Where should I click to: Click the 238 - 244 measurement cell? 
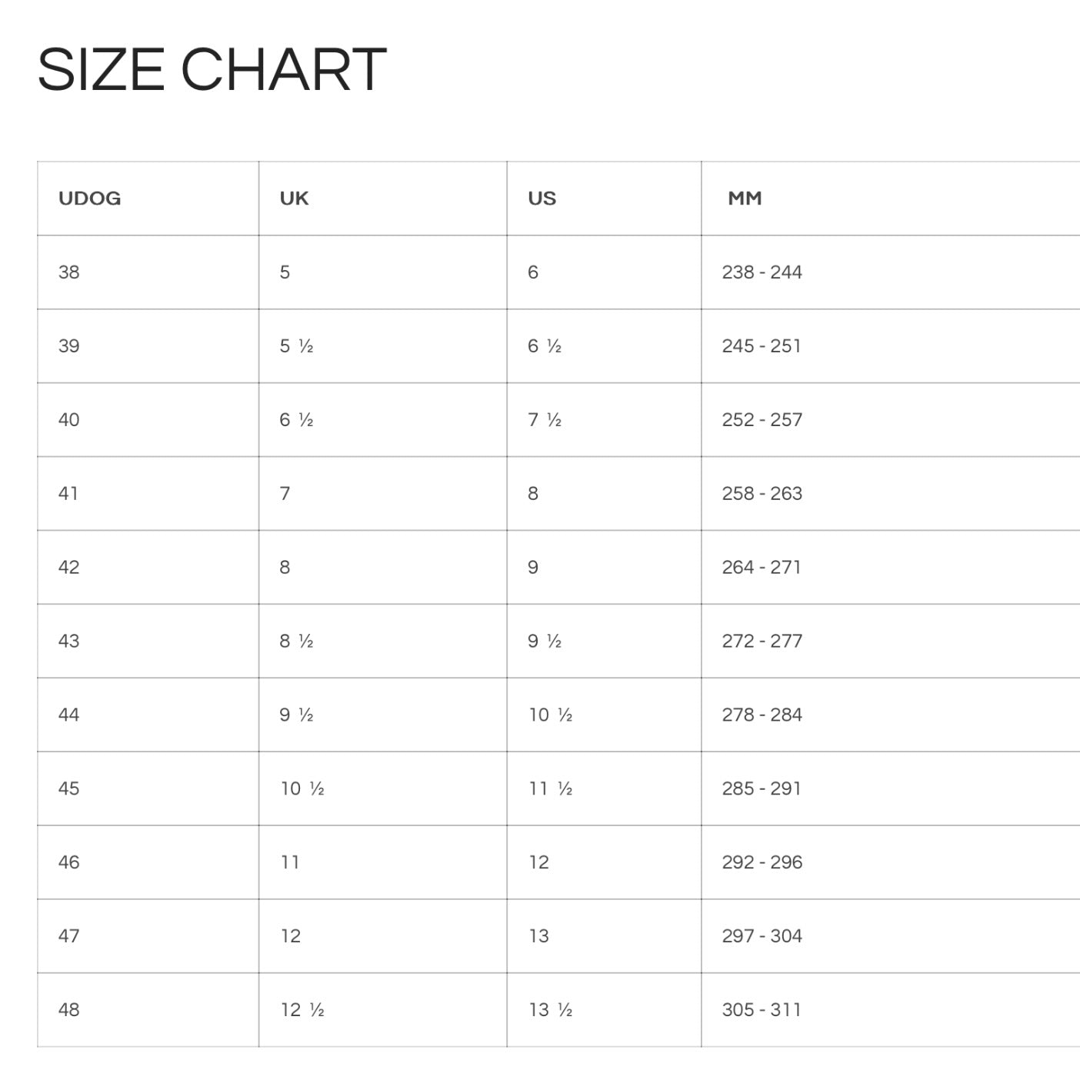pyautogui.click(x=762, y=272)
